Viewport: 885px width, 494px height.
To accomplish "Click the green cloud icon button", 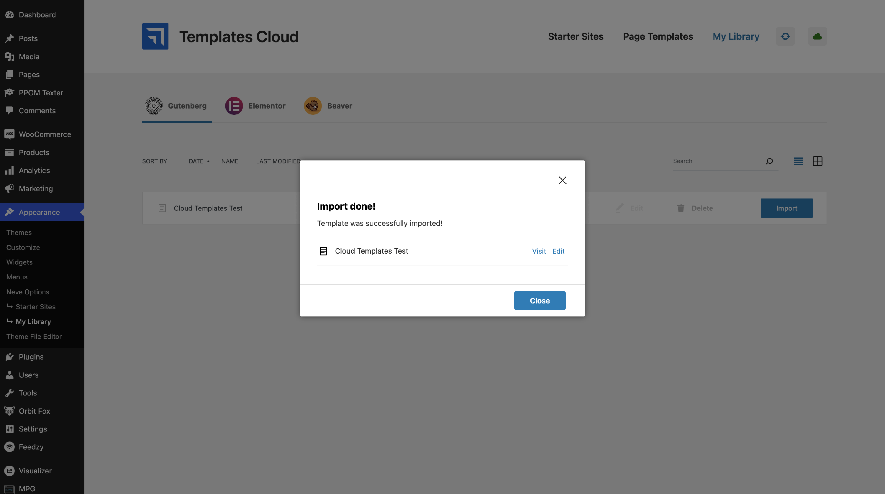I will (817, 36).
